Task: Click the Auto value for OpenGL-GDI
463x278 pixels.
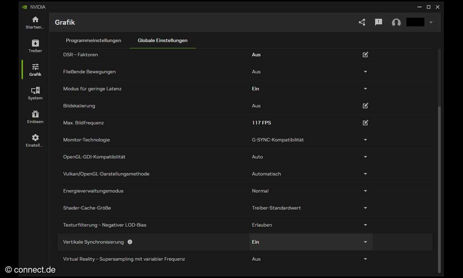Action: (x=257, y=157)
